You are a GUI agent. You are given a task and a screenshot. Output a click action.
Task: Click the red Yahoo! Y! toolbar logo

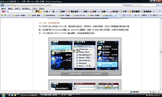(x=4, y=11)
